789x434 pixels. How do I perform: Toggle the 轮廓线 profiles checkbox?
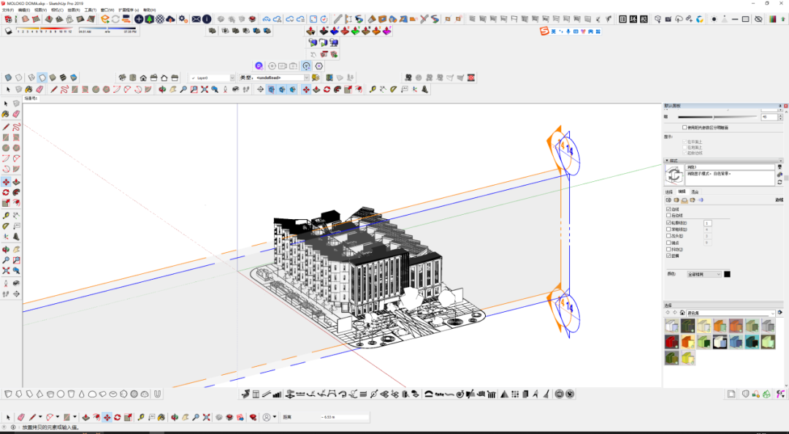(668, 223)
